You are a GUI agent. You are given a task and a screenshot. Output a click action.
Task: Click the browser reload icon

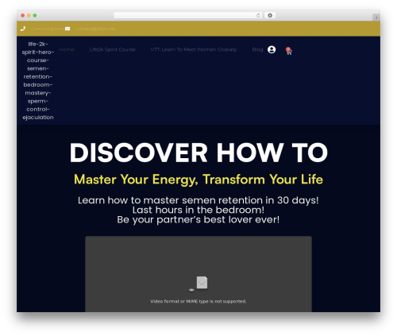click(258, 15)
